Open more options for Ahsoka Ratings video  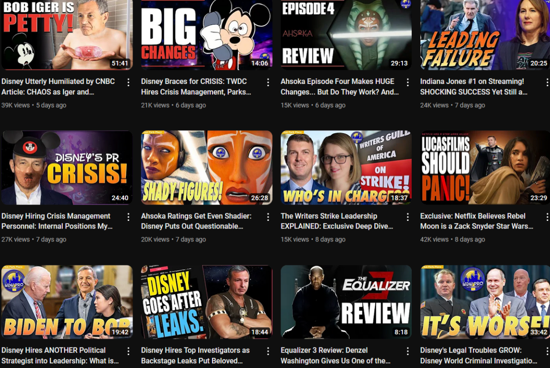[x=268, y=217]
